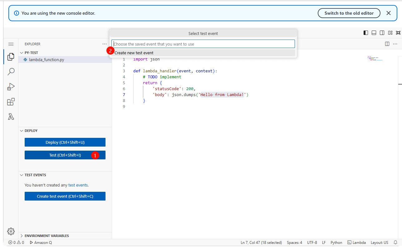Image resolution: width=402 pixels, height=247 pixels.
Task: Open the Search view icon
Action: click(x=11, y=72)
